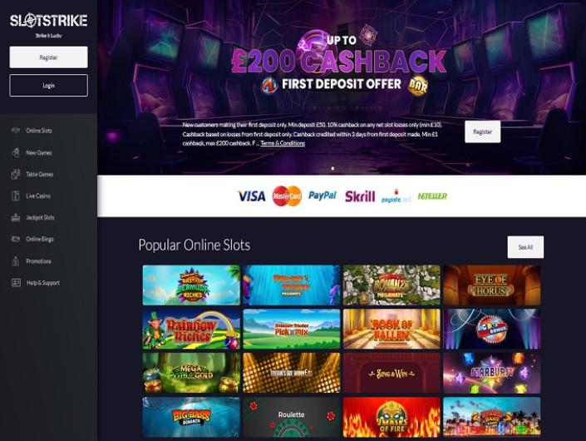Click the Login button
Image resolution: width=586 pixels, height=441 pixels.
tap(48, 85)
